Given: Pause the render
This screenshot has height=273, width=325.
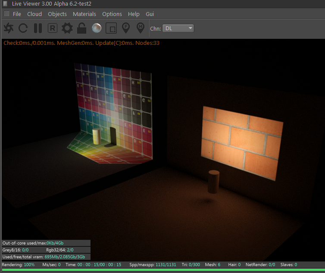Looking at the screenshot, I should 38,28.
